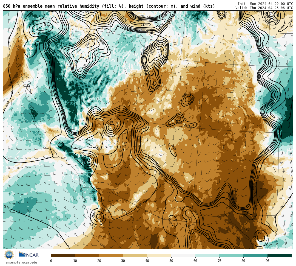296x266 pixels.
Task: Click the Valid time label
Action: (x=264, y=8)
